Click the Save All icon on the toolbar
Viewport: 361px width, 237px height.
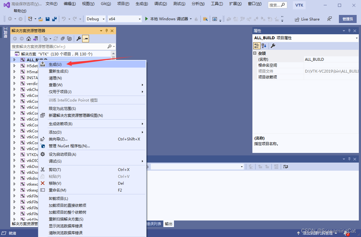point(54,19)
